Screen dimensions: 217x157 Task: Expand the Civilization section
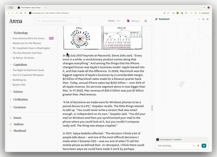pos(10,99)
